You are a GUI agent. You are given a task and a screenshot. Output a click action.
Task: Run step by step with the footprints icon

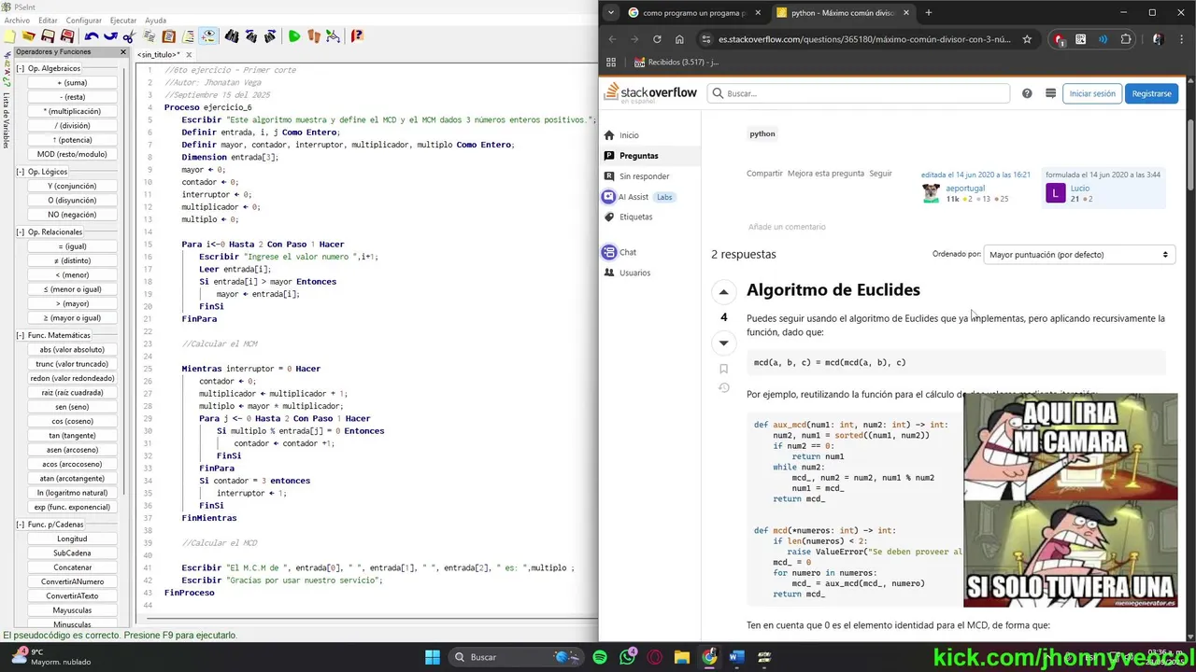tap(314, 36)
